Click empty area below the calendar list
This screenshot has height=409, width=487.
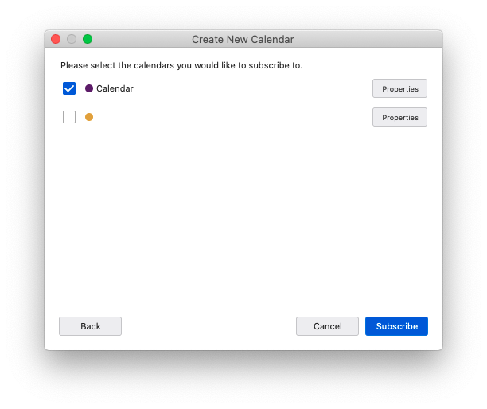[243, 217]
